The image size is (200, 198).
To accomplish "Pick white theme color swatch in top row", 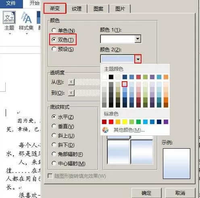I will click(x=104, y=77).
